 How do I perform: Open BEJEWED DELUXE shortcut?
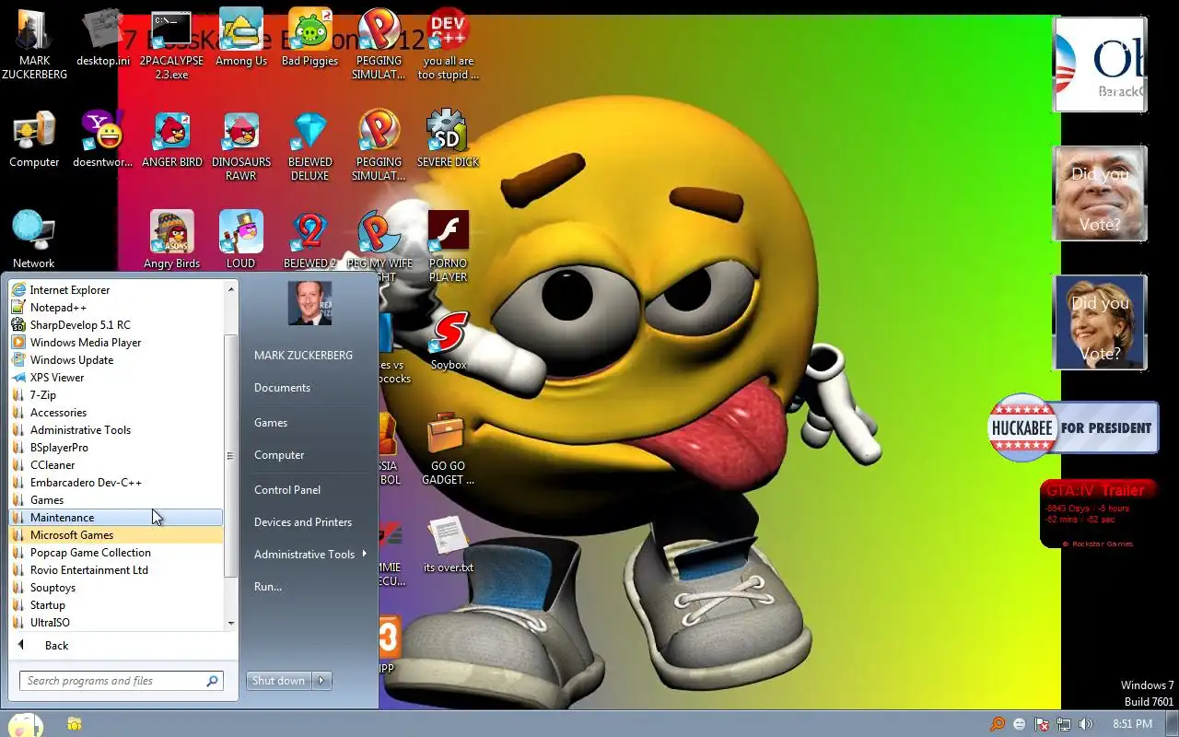(x=309, y=145)
